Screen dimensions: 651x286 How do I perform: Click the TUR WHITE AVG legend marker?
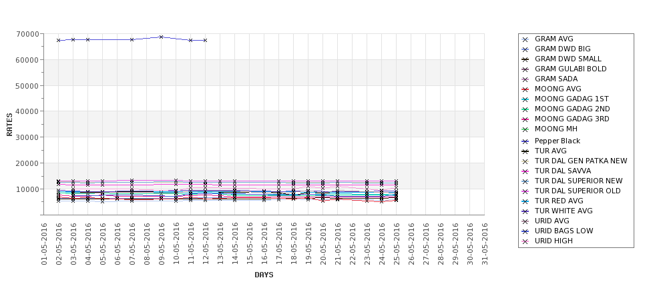[x=525, y=211]
